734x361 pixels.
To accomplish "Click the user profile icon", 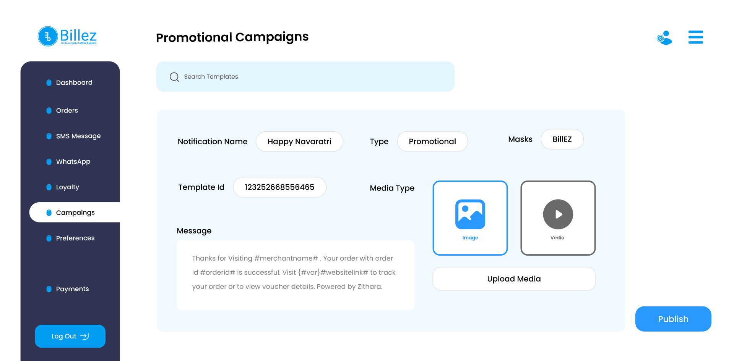I will point(664,38).
